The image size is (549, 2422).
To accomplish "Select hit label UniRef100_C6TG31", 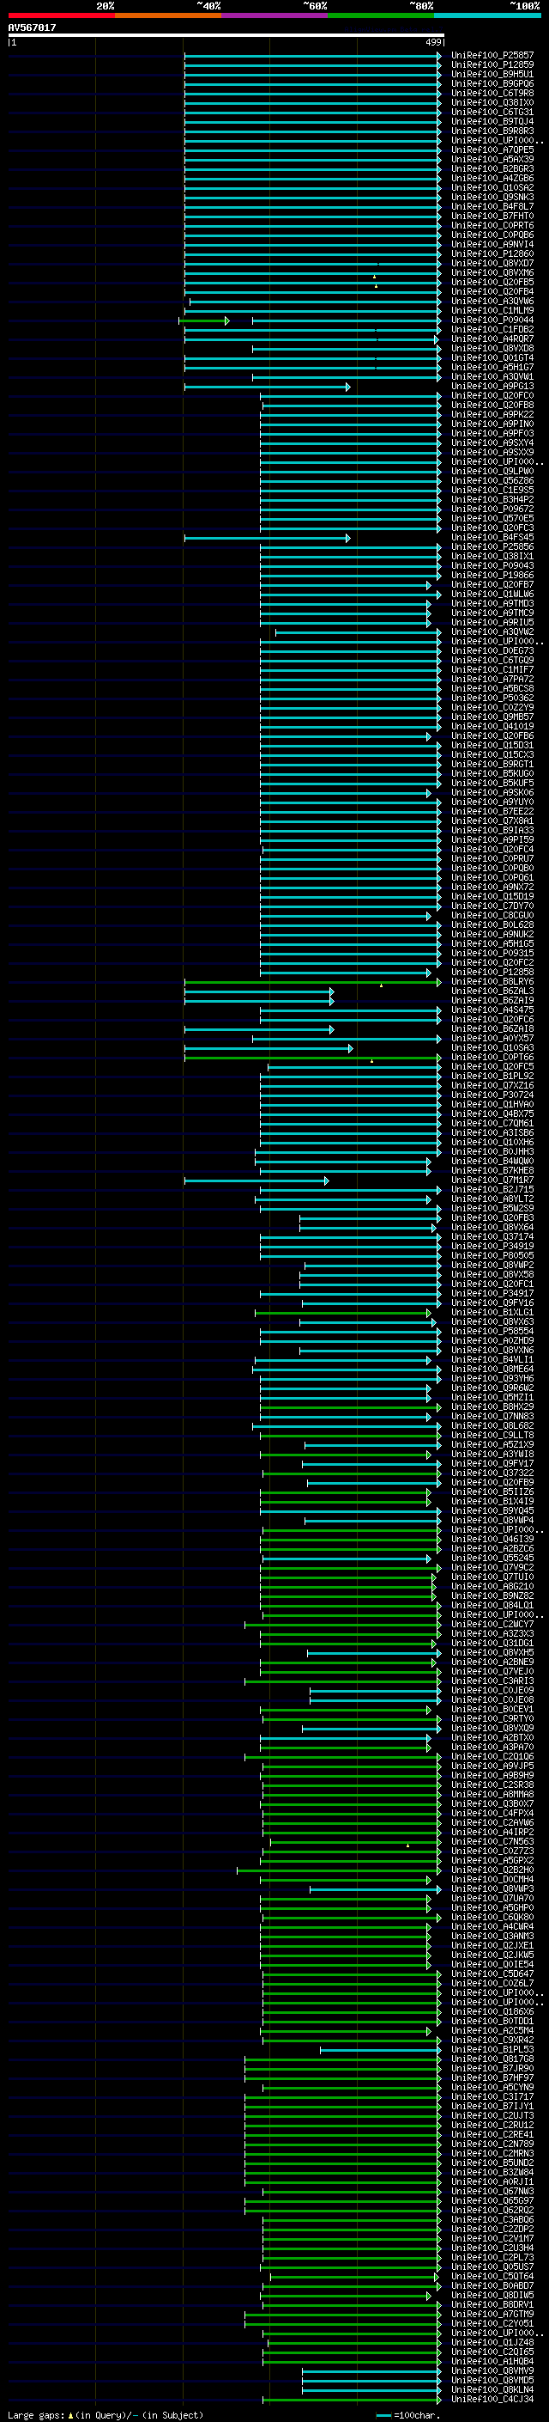I will click(492, 112).
